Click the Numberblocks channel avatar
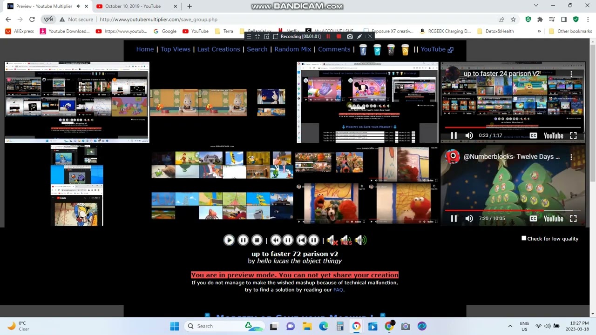The height and width of the screenshot is (335, 596). coord(452,157)
